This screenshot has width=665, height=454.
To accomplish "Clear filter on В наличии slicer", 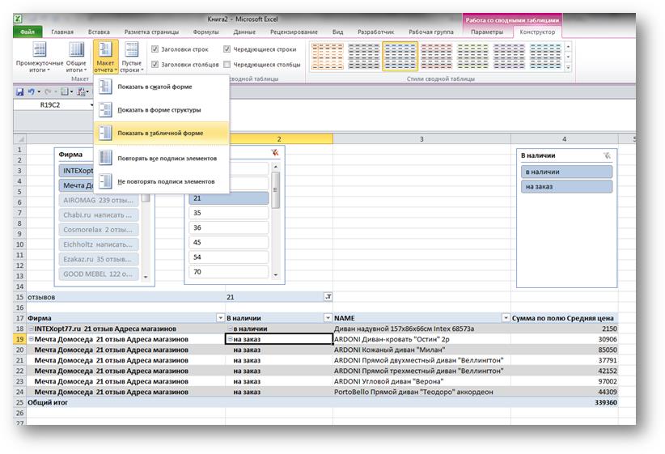I will point(607,155).
